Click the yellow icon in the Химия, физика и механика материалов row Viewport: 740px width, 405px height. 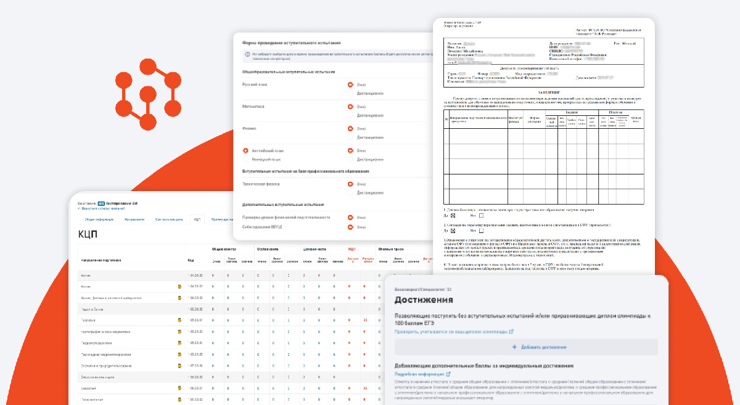tap(179, 297)
